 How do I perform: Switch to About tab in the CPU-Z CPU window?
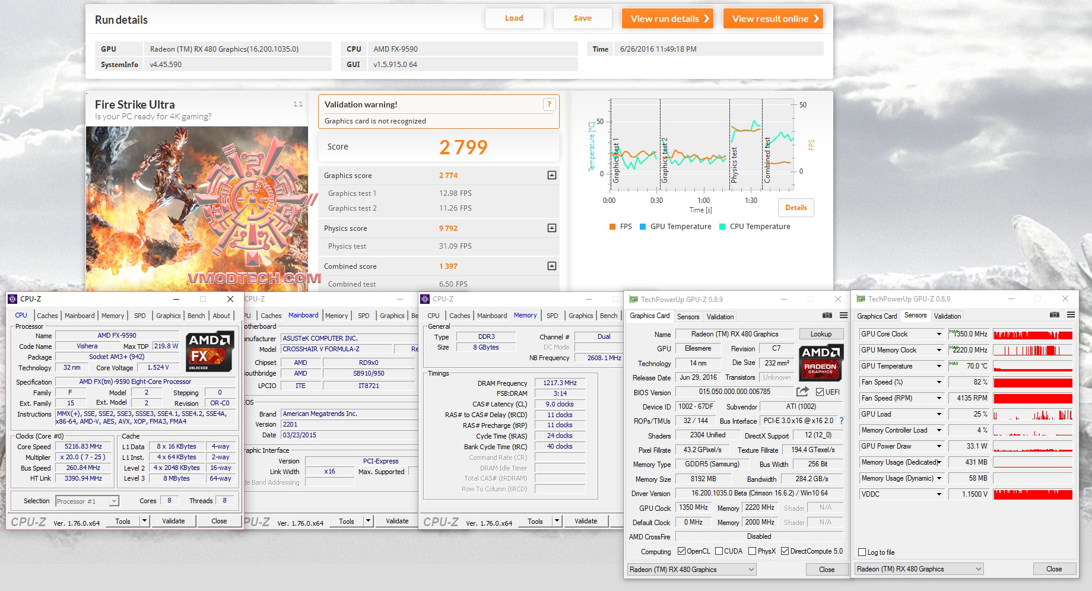(221, 316)
